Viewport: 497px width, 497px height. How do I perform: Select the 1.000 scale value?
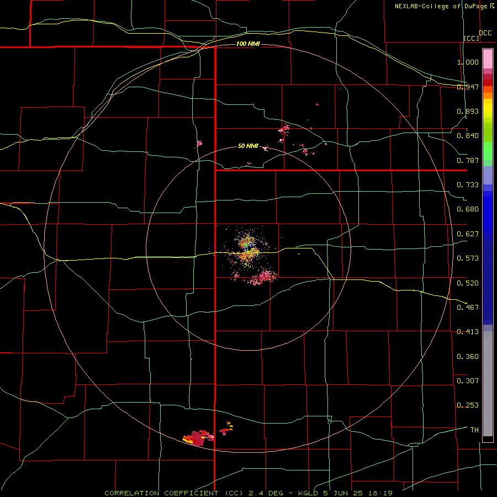(x=468, y=62)
